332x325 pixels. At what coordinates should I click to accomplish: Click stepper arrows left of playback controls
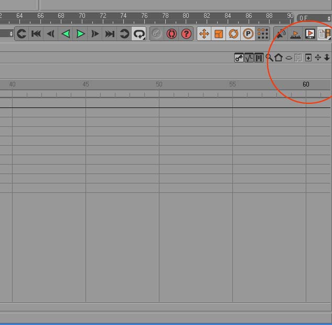[x=11, y=34]
